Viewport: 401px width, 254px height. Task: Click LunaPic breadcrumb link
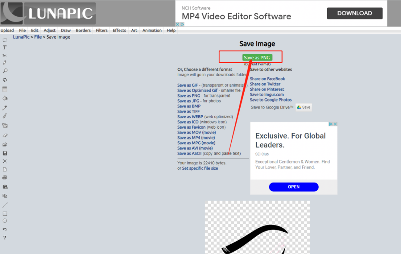coord(21,37)
